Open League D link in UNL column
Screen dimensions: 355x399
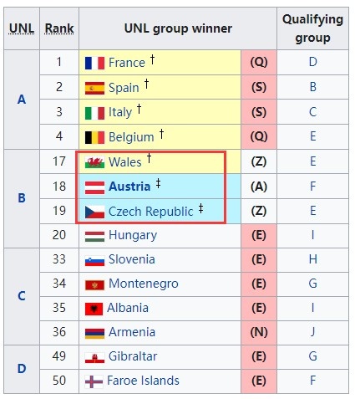click(x=22, y=369)
